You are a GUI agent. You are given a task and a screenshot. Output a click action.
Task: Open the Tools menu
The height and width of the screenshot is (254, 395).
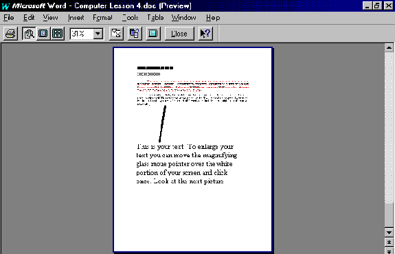131,18
